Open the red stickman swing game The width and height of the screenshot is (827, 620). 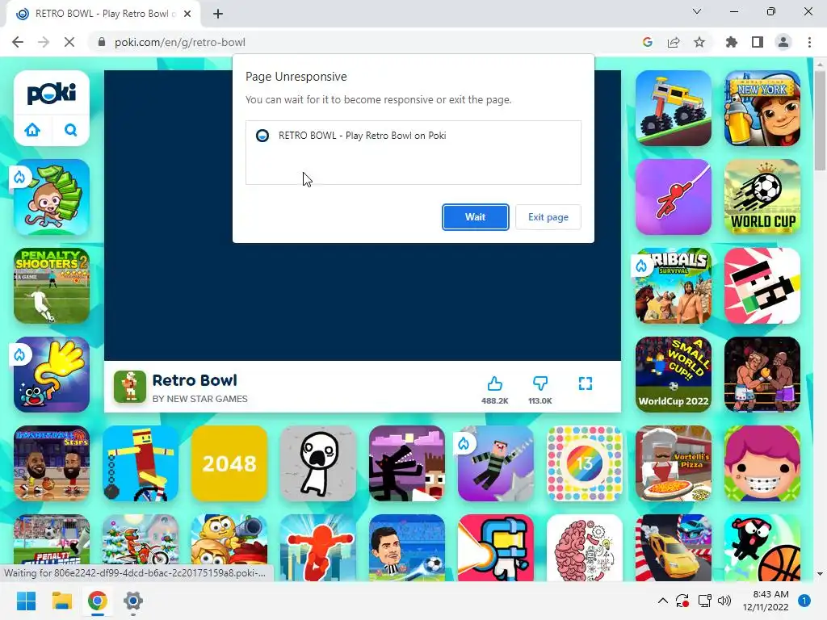pyautogui.click(x=674, y=197)
